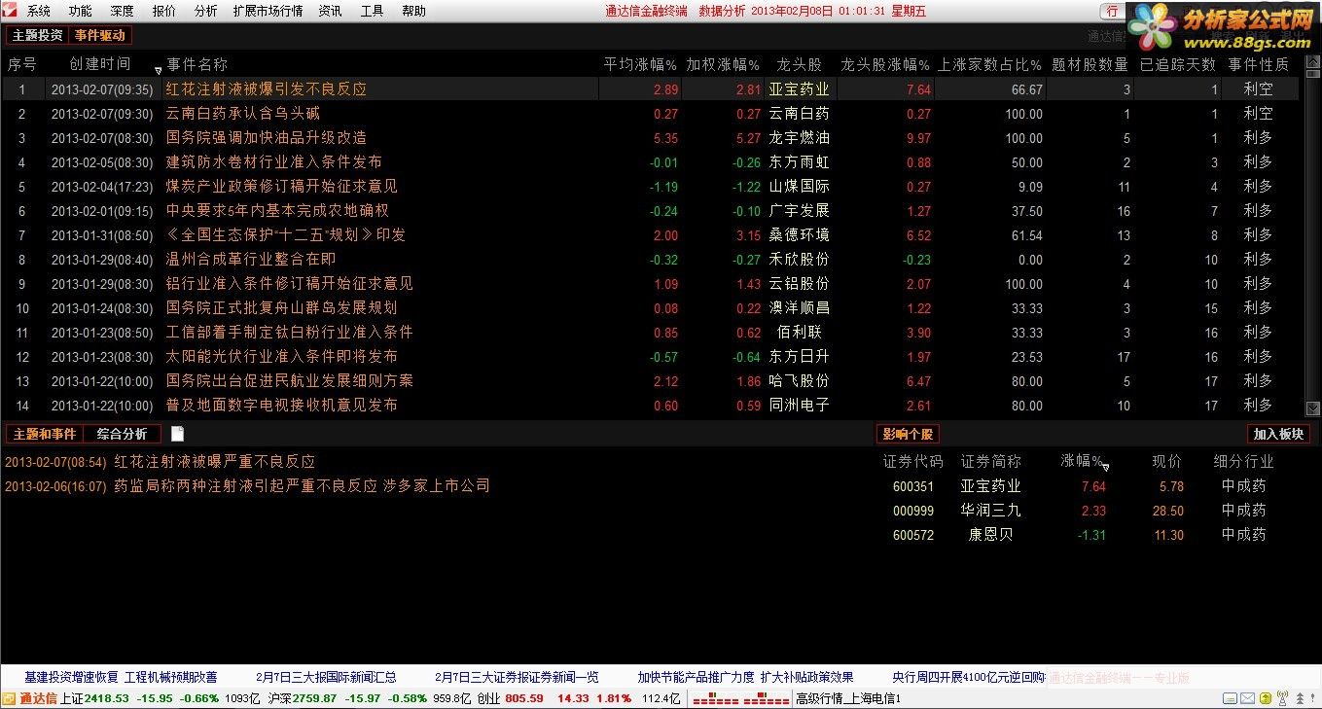The width and height of the screenshot is (1322, 709).
Task: Click the 已追踪天数 column header
Action: (1178, 64)
